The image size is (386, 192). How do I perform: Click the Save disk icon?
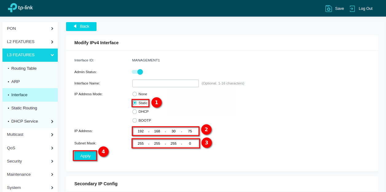coord(329,9)
